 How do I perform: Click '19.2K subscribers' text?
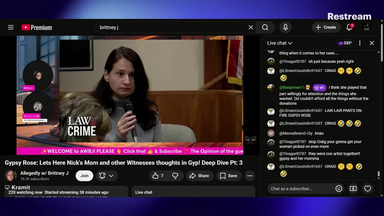tap(35, 179)
